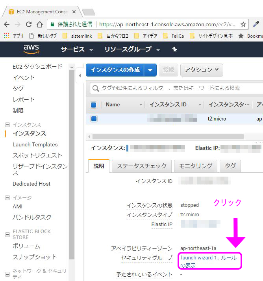263x281 pixels.
Task: Click the instance table horizontal scrollbar
Action: (168, 137)
